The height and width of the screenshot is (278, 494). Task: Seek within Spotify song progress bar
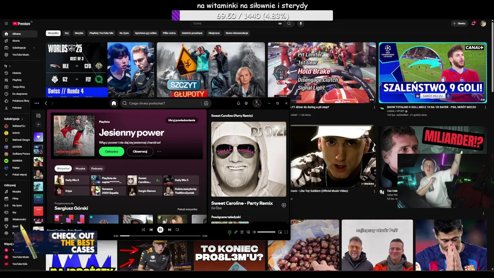(160, 236)
